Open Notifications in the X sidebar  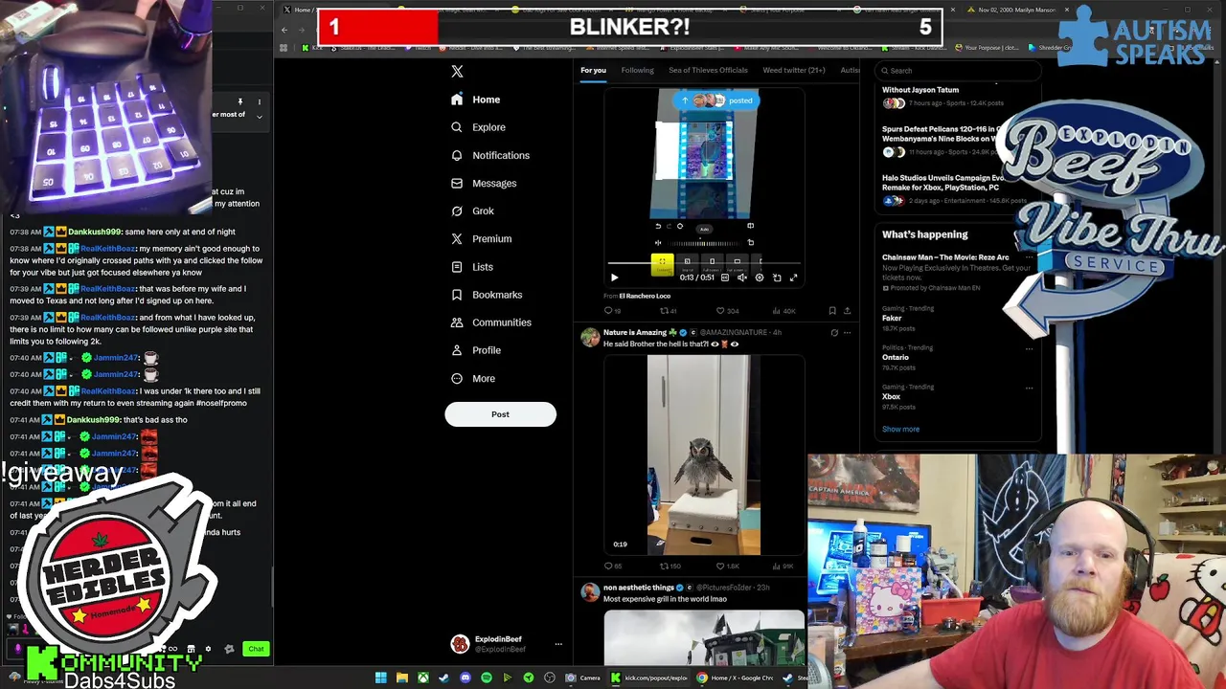click(489, 155)
